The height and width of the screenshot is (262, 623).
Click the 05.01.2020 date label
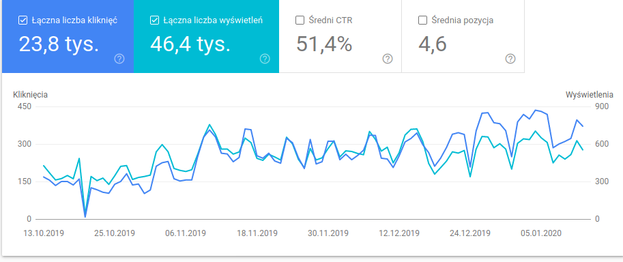541,233
